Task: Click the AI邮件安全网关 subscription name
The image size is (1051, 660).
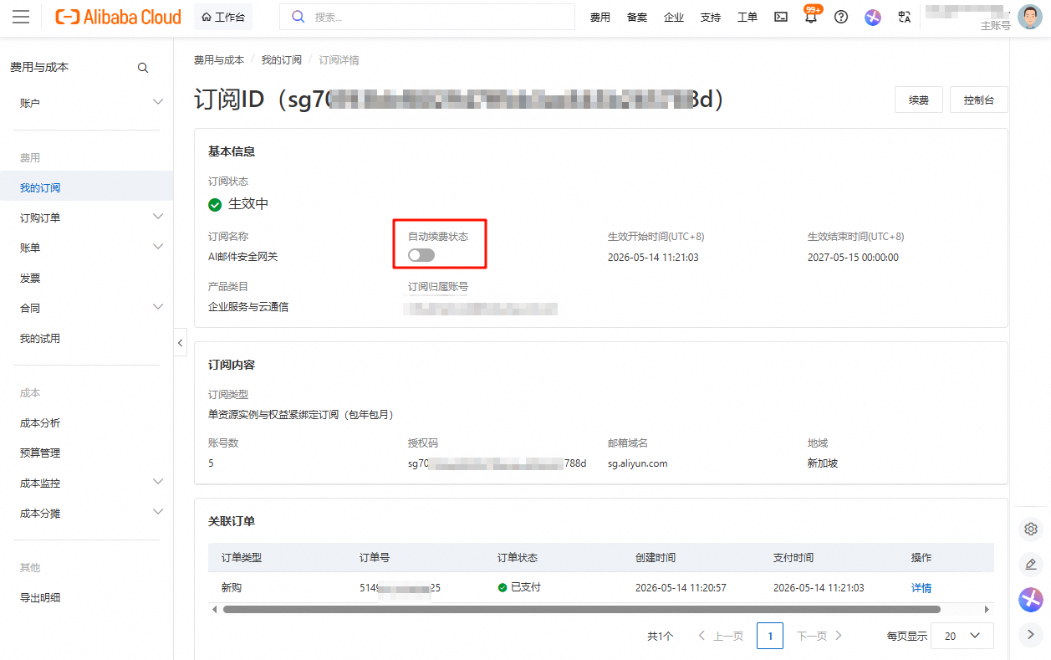Action: (243, 257)
